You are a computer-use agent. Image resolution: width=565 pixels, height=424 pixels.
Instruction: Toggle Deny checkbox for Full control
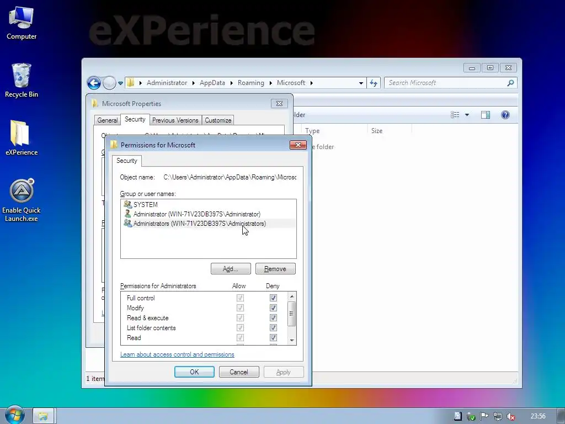pos(273,298)
